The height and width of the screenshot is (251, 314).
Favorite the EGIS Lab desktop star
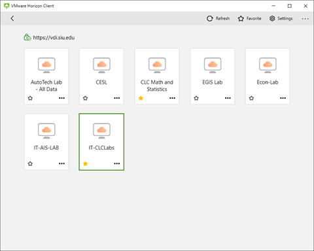[x=196, y=98]
